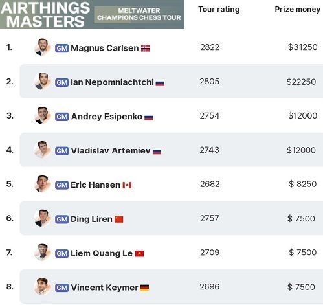Click the Chinese flag beside Ding Liren
Image resolution: width=323 pixels, height=305 pixels.
coord(119,220)
